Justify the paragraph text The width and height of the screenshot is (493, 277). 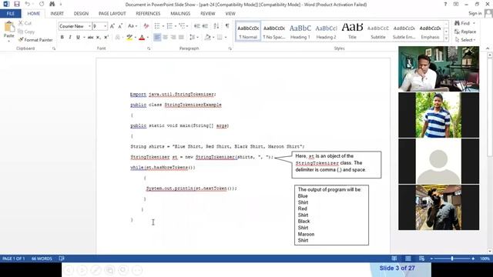182,38
